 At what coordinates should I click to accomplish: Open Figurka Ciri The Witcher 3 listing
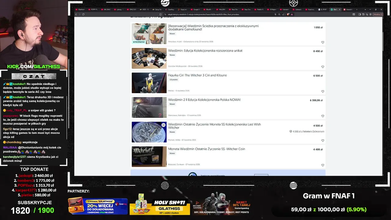pyautogui.click(x=197, y=75)
